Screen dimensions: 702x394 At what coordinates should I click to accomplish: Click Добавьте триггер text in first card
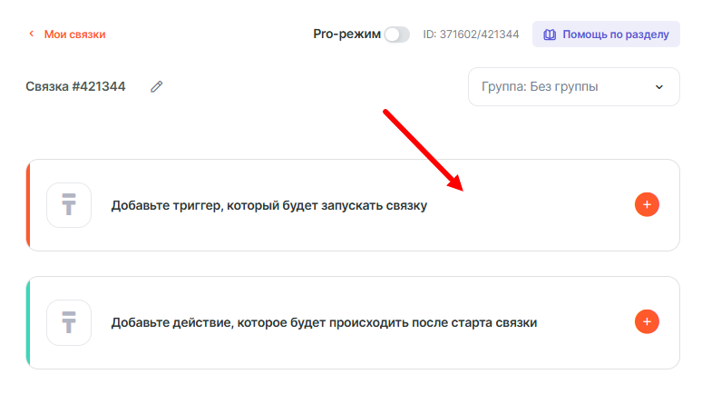(268, 206)
